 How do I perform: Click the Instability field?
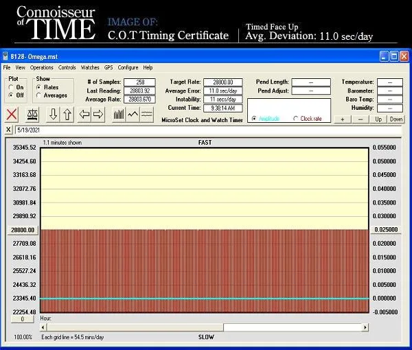[222, 100]
